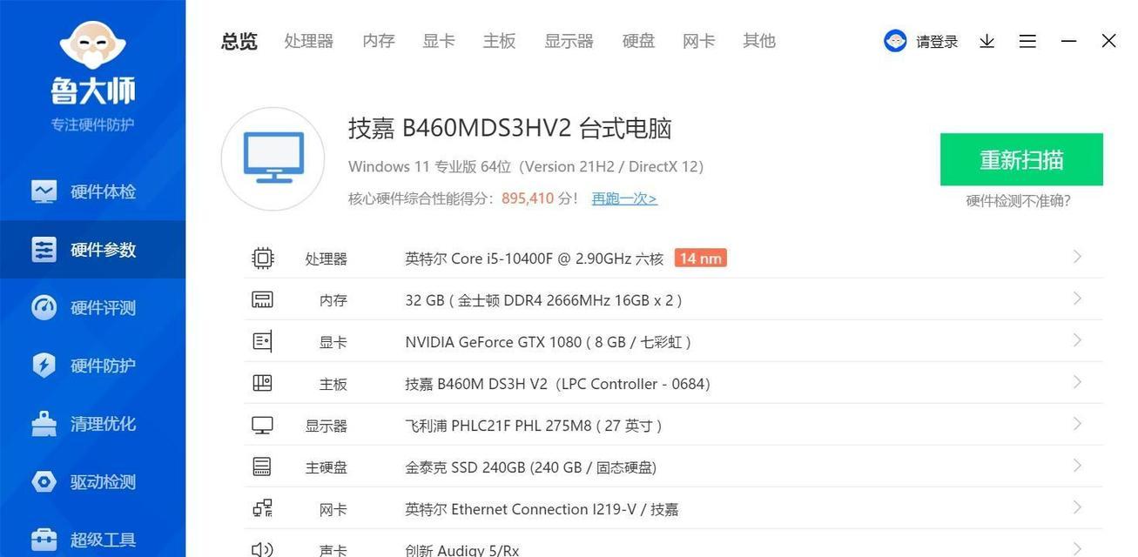The width and height of the screenshot is (1138, 557).
Task: Expand the 声卡 row chevron
Action: pyautogui.click(x=1077, y=549)
